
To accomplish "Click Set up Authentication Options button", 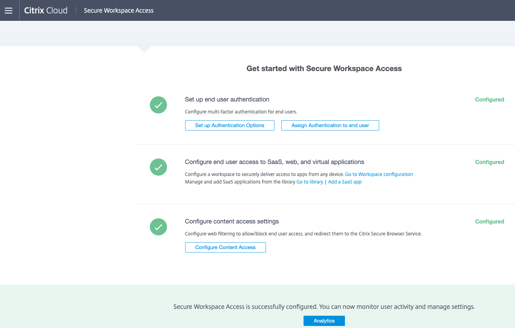I will point(230,125).
